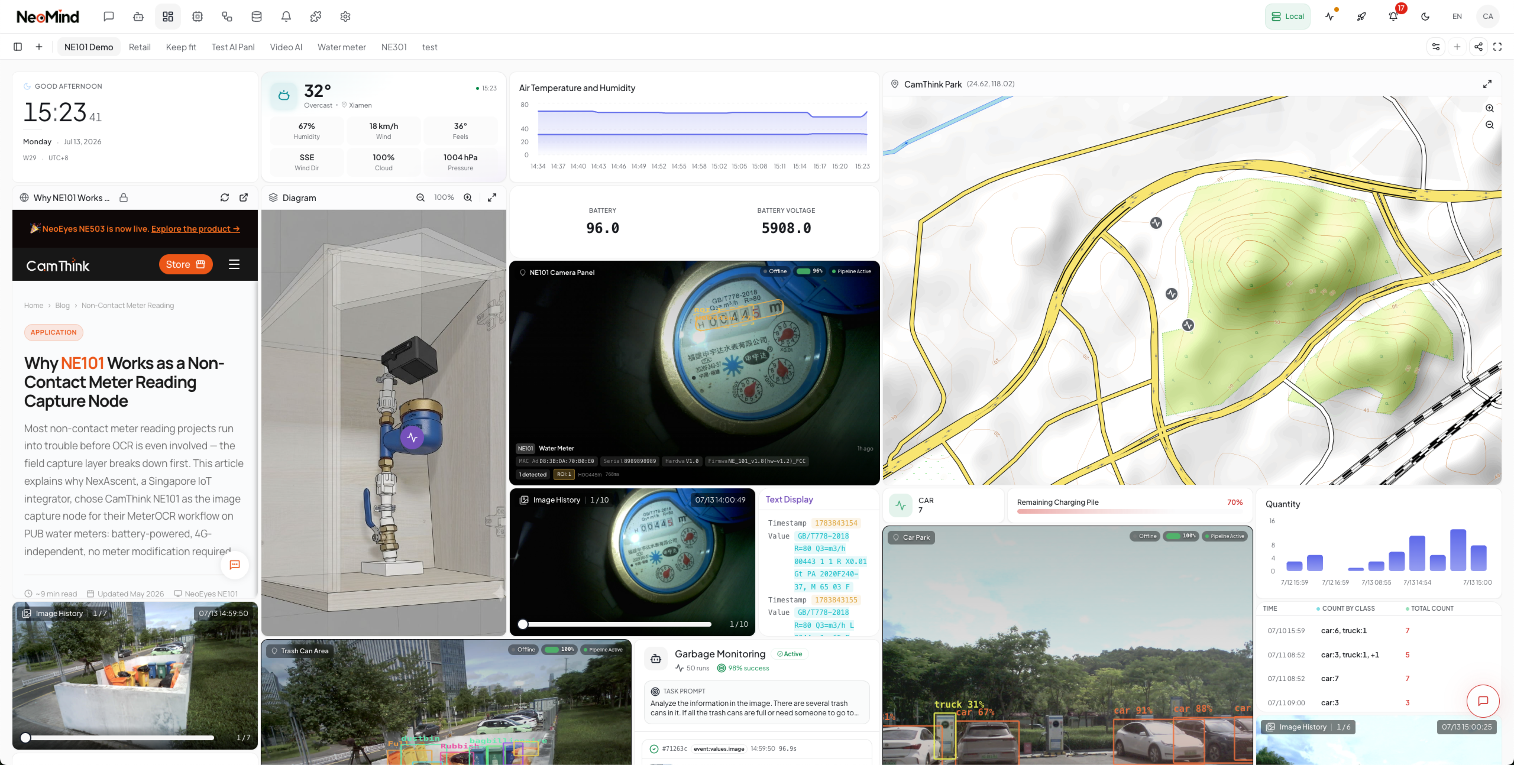Zoom out on the CamThink Park map
1514x765 pixels.
tap(1490, 125)
